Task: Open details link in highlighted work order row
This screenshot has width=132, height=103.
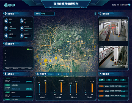Action: (x=29, y=89)
